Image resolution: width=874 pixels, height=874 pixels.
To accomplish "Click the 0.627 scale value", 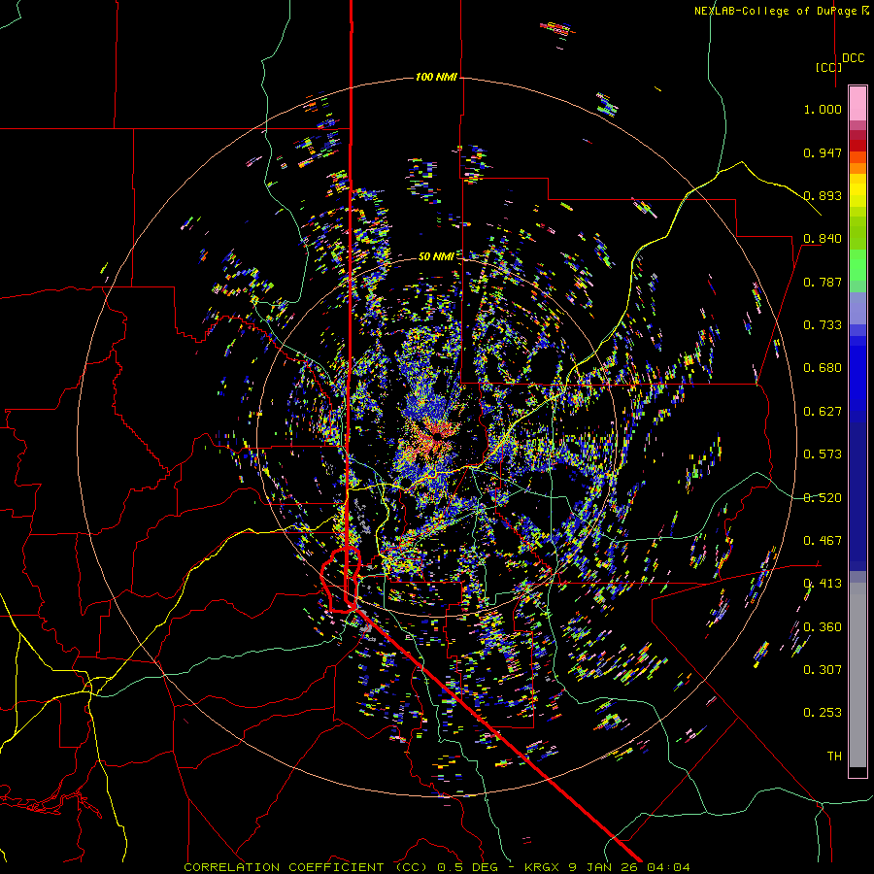I will tap(823, 412).
